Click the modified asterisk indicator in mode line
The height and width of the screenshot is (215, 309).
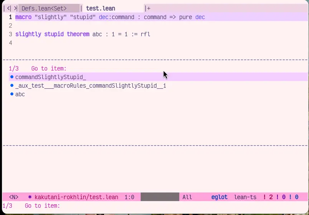[x=30, y=197]
